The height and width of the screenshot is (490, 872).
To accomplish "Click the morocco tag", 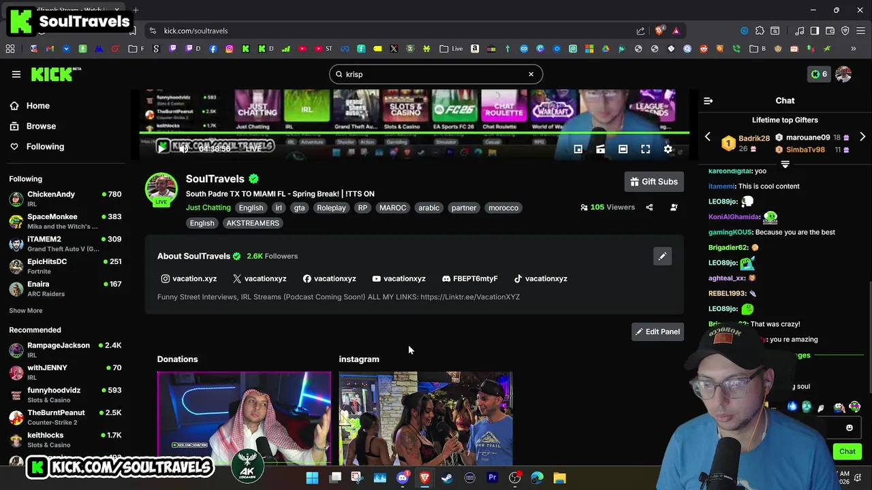I will [x=503, y=208].
